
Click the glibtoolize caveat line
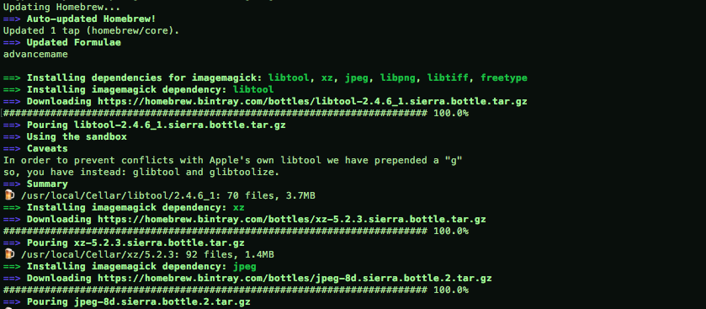point(141,173)
